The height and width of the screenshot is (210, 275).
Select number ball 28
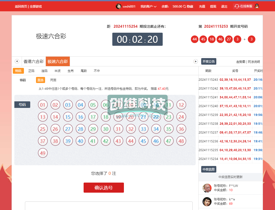click(x=81, y=129)
